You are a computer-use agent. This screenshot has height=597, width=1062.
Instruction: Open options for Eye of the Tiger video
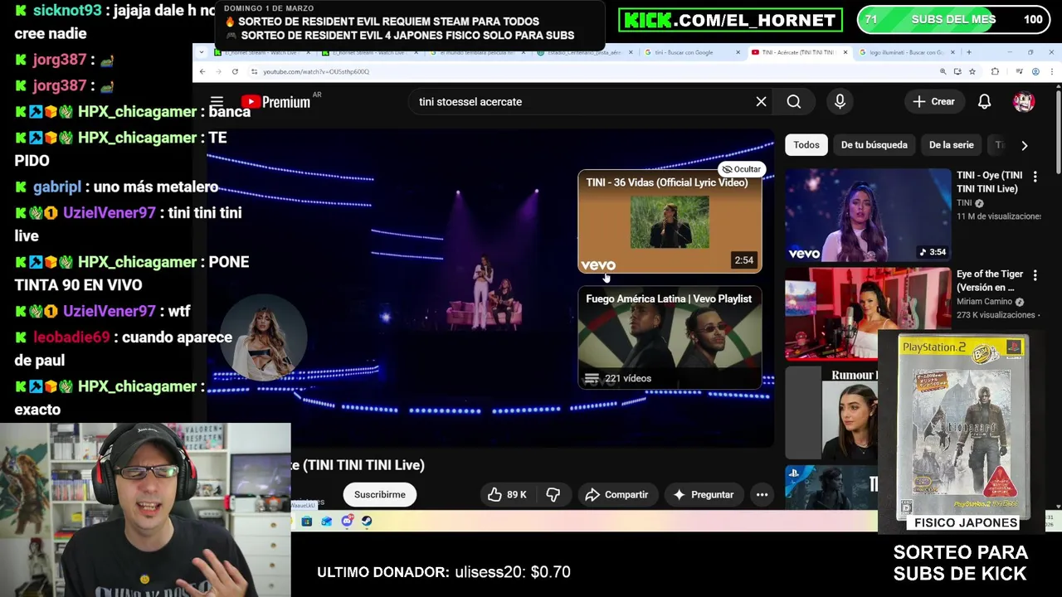click(x=1035, y=275)
